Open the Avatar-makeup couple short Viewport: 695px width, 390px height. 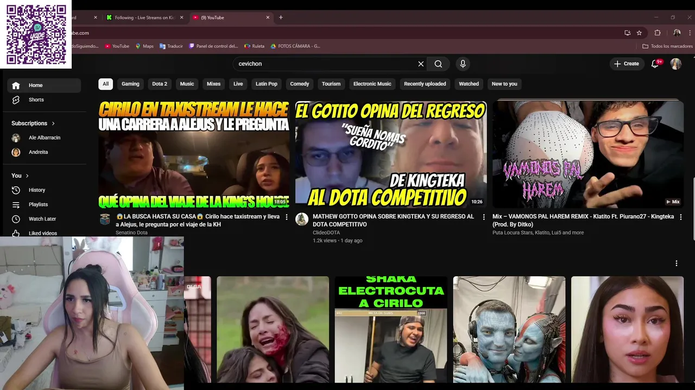click(x=509, y=329)
